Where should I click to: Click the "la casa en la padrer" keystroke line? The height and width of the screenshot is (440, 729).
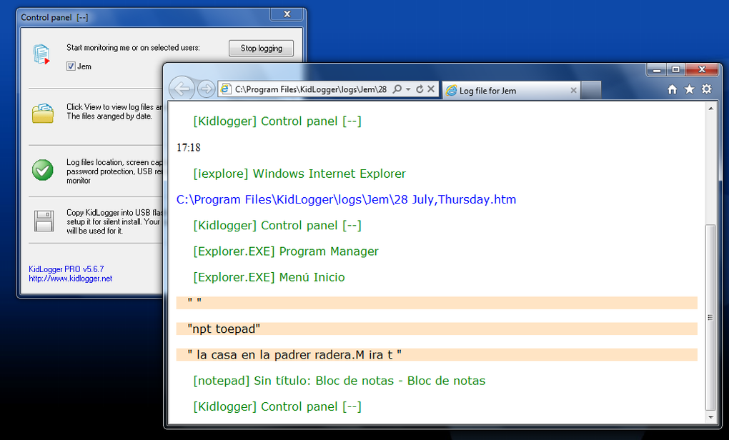437,355
